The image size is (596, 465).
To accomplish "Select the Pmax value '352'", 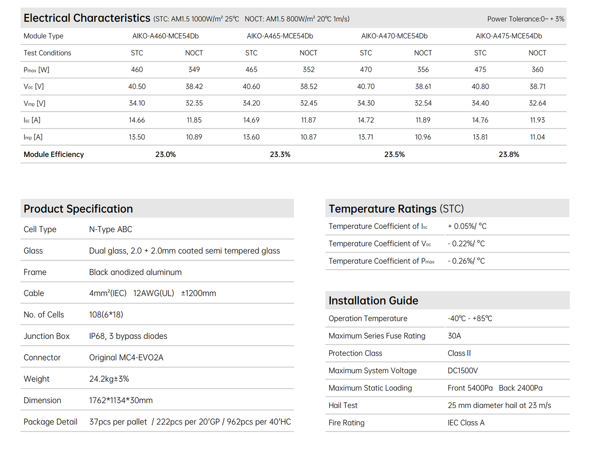I will [x=309, y=70].
